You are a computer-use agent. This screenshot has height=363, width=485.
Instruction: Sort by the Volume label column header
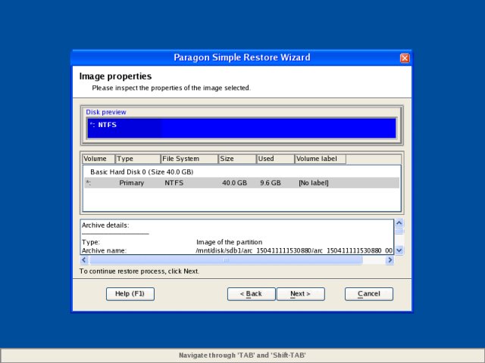(x=320, y=159)
